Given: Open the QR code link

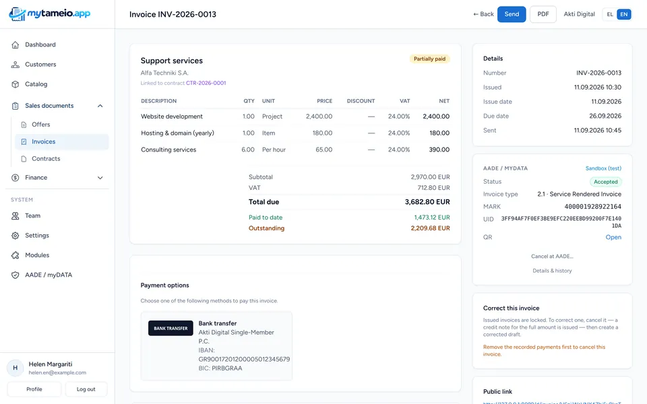Looking at the screenshot, I should pos(613,237).
